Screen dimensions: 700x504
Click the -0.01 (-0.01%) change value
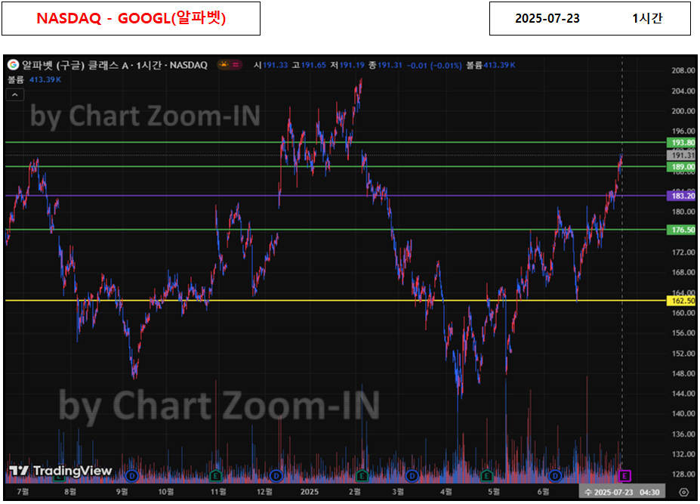point(434,65)
